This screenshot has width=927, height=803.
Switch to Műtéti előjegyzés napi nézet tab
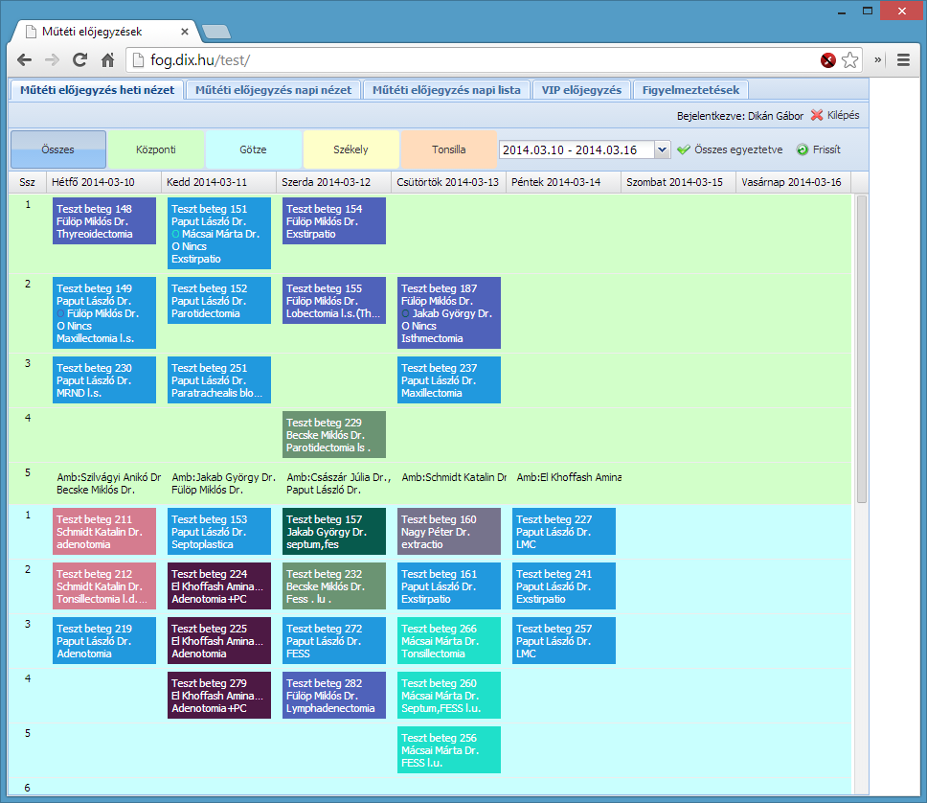[x=273, y=90]
